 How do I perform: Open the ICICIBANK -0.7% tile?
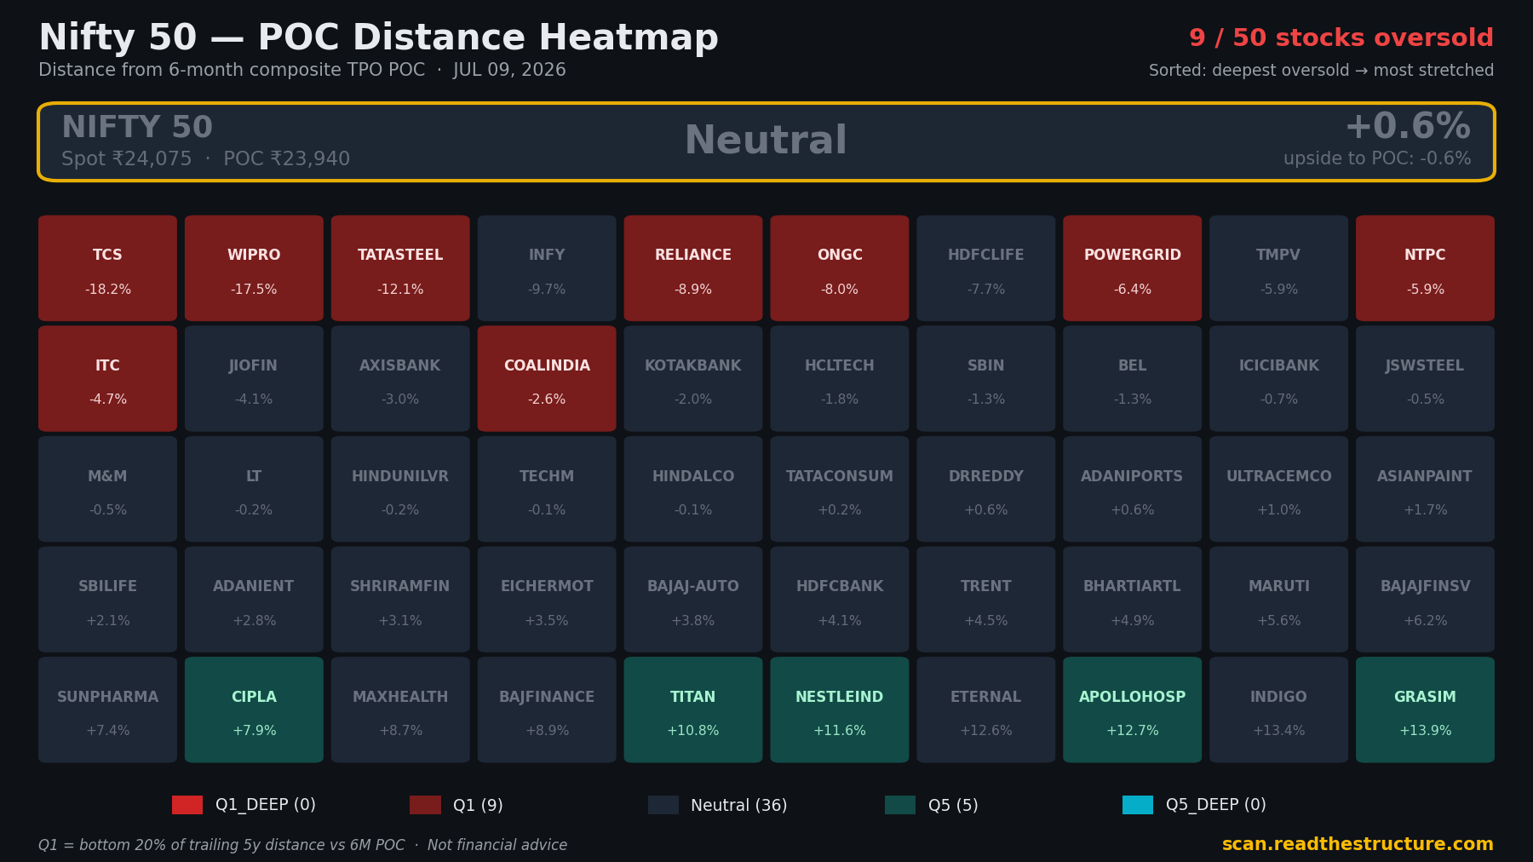pos(1279,378)
